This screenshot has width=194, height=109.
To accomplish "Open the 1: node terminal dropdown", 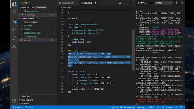I will [x=164, y=3].
